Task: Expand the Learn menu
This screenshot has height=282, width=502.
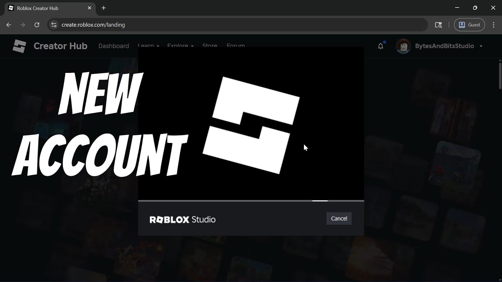Action: tap(149, 45)
